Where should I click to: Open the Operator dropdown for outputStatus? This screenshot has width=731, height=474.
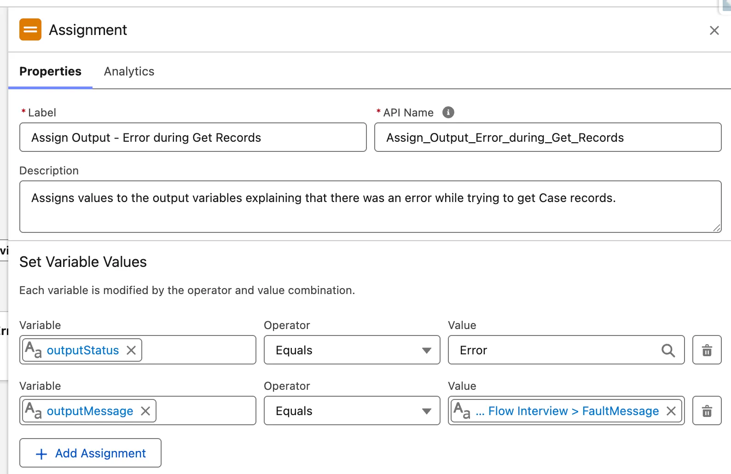coord(352,350)
